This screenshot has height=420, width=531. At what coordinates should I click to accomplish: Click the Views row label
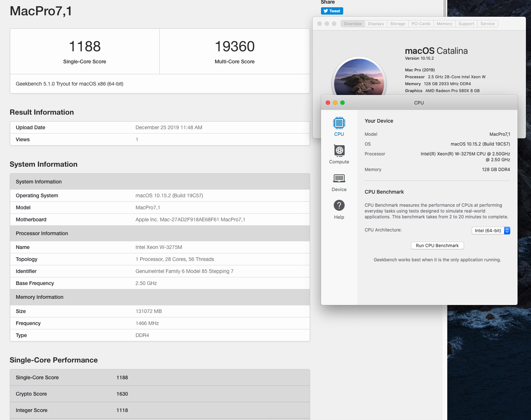[x=23, y=139]
